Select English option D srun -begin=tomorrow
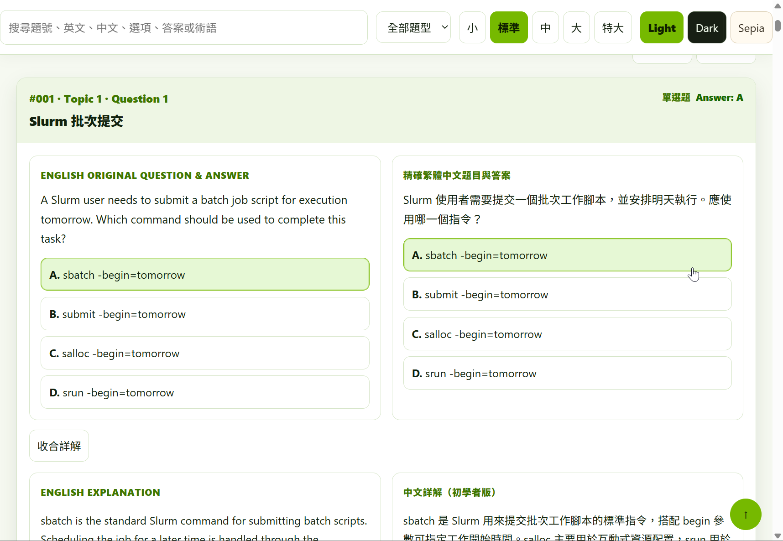The image size is (783, 541). tap(205, 392)
